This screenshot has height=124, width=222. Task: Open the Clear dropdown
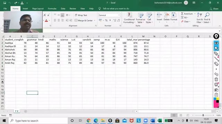(186, 21)
